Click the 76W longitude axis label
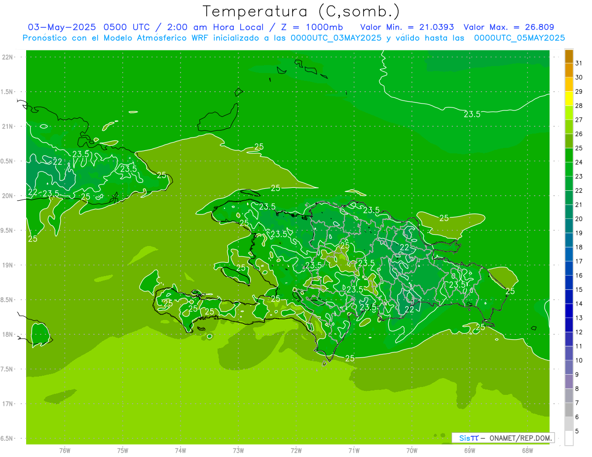 [x=65, y=451]
